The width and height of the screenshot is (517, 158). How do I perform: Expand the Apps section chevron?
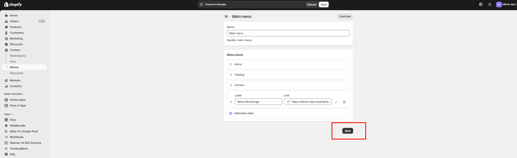point(12,114)
